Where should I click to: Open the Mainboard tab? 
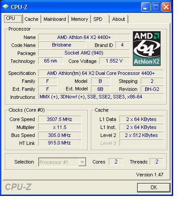pyautogui.click(x=55, y=19)
